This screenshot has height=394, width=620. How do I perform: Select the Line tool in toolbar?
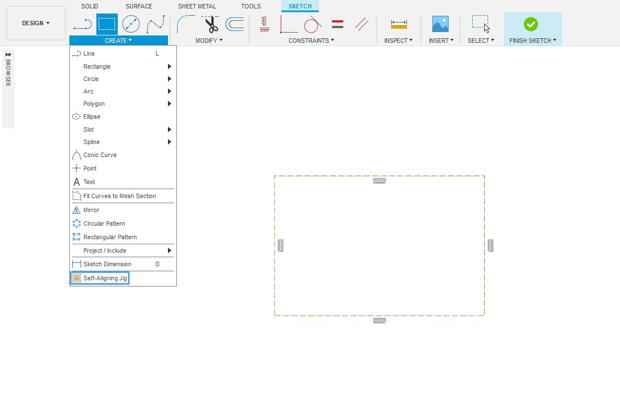coord(82,24)
